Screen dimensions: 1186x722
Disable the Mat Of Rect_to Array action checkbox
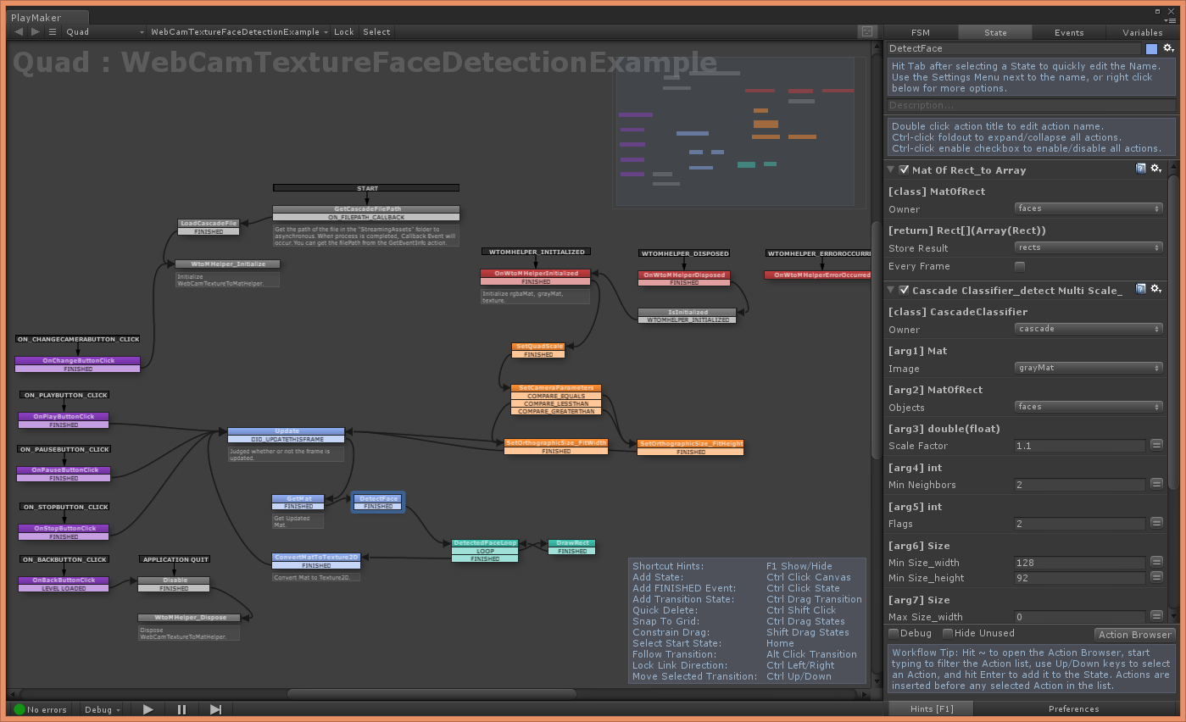pyautogui.click(x=904, y=169)
